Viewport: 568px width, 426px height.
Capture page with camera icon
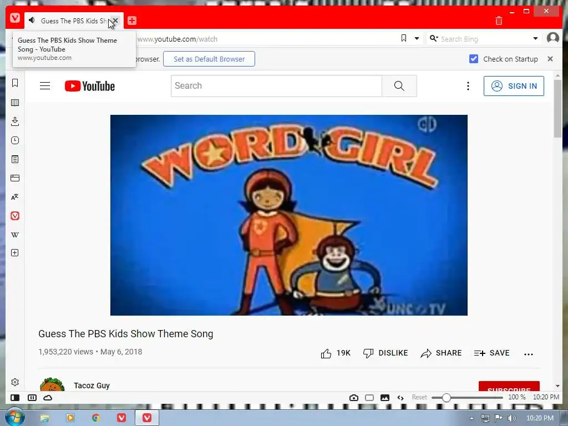[354, 398]
